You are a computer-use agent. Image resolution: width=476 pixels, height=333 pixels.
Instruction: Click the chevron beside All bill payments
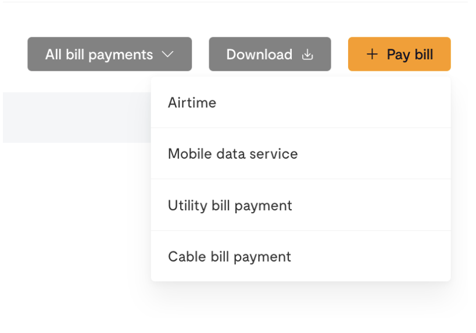pos(168,55)
